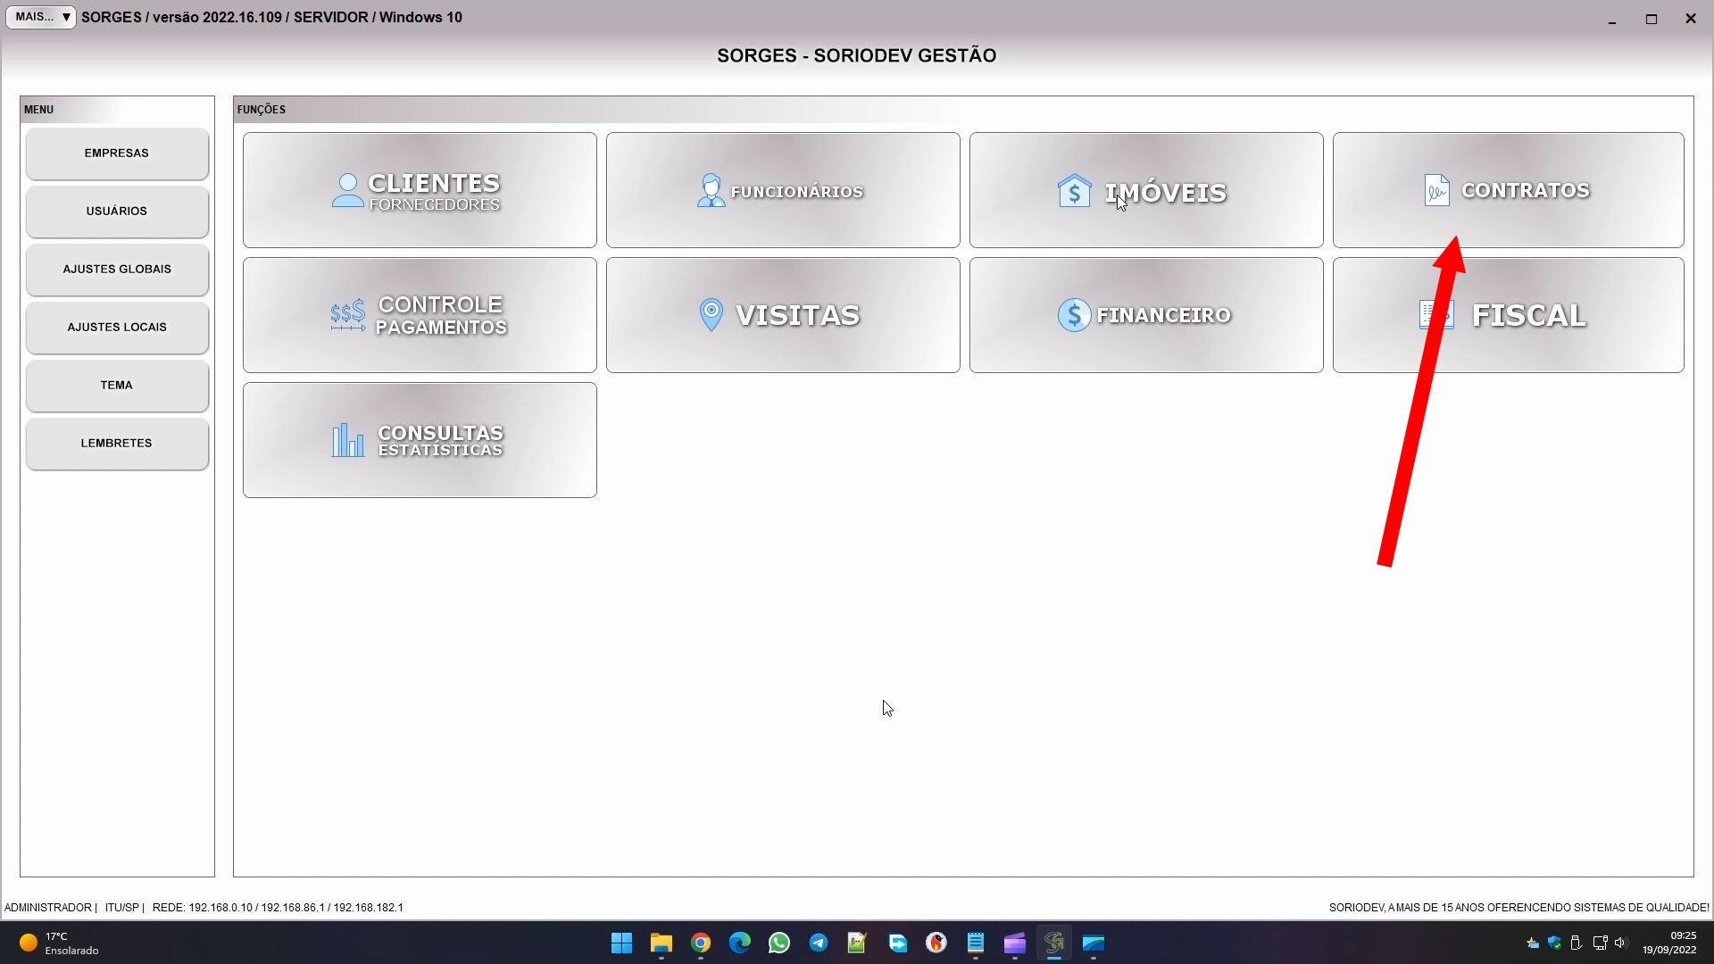Open the purple clapperboard video app
This screenshot has height=964, width=1714.
pyautogui.click(x=1015, y=943)
